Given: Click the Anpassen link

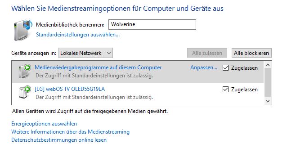Looking at the screenshot, I should [204, 67].
